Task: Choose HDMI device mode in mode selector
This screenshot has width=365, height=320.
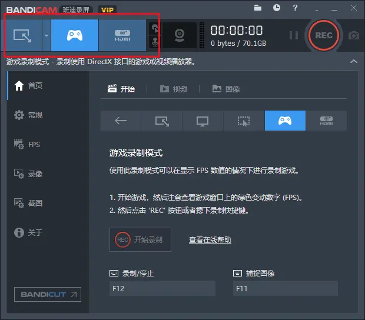Action: pos(326,121)
